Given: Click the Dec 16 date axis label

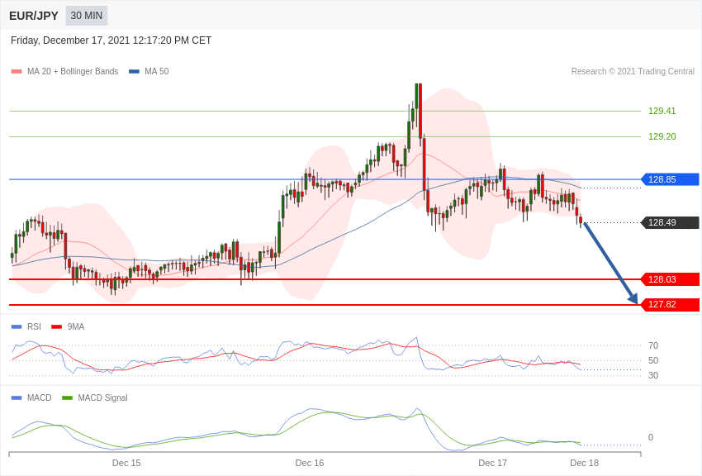Looking at the screenshot, I should tap(310, 463).
